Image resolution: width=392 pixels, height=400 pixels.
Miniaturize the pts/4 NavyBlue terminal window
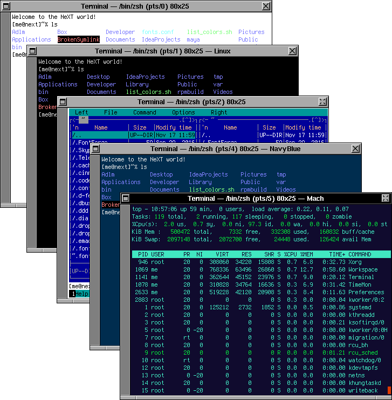click(95, 149)
